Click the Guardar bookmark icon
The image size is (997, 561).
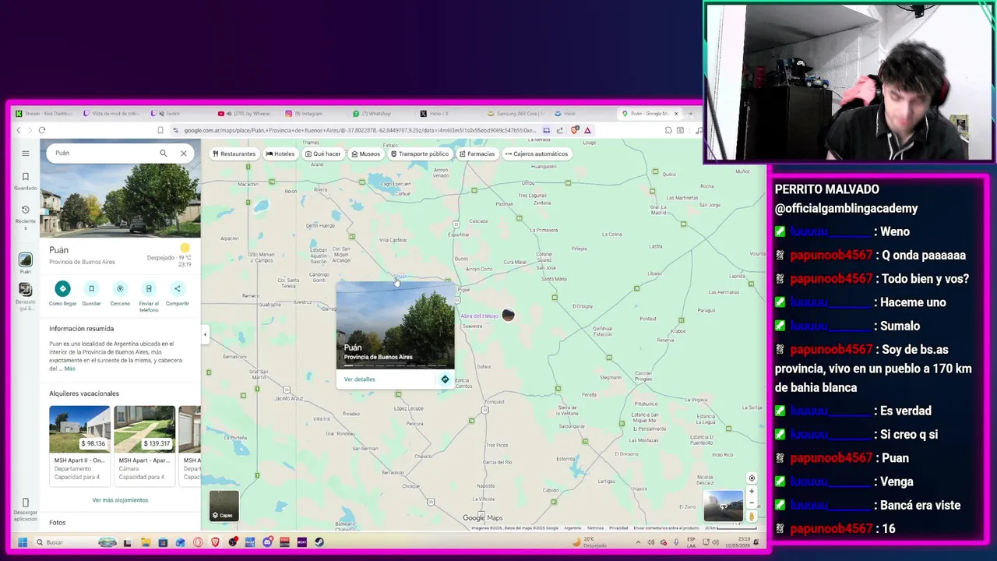(x=91, y=288)
